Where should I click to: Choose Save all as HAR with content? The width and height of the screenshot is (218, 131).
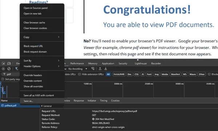pyautogui.click(x=42, y=95)
